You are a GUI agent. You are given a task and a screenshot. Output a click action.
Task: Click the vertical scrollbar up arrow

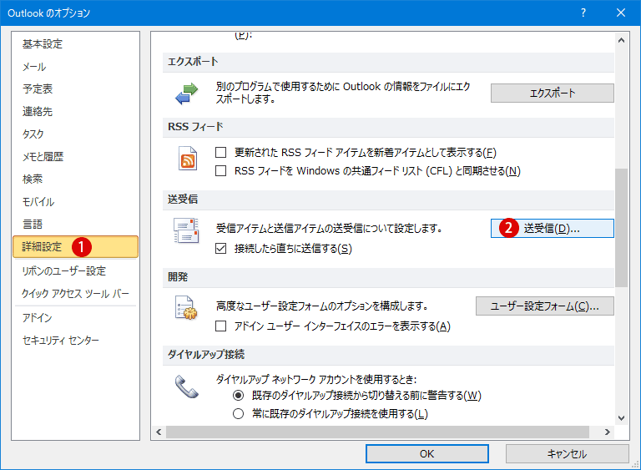click(x=621, y=40)
